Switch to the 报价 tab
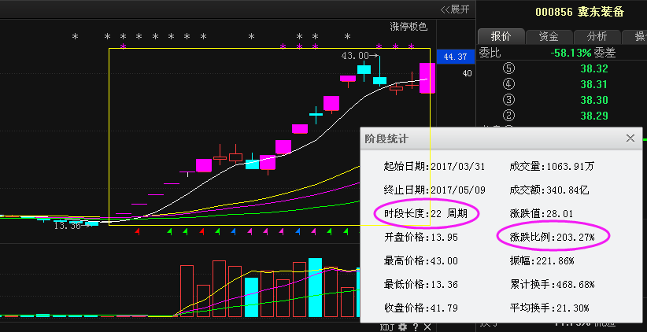Screen dimensions: 647x332 pyautogui.click(x=501, y=36)
